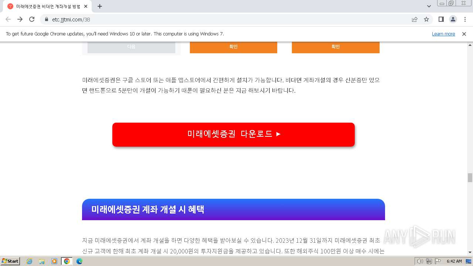473x266 pixels.
Task: Bookmark this page with the star icon
Action: click(426, 19)
